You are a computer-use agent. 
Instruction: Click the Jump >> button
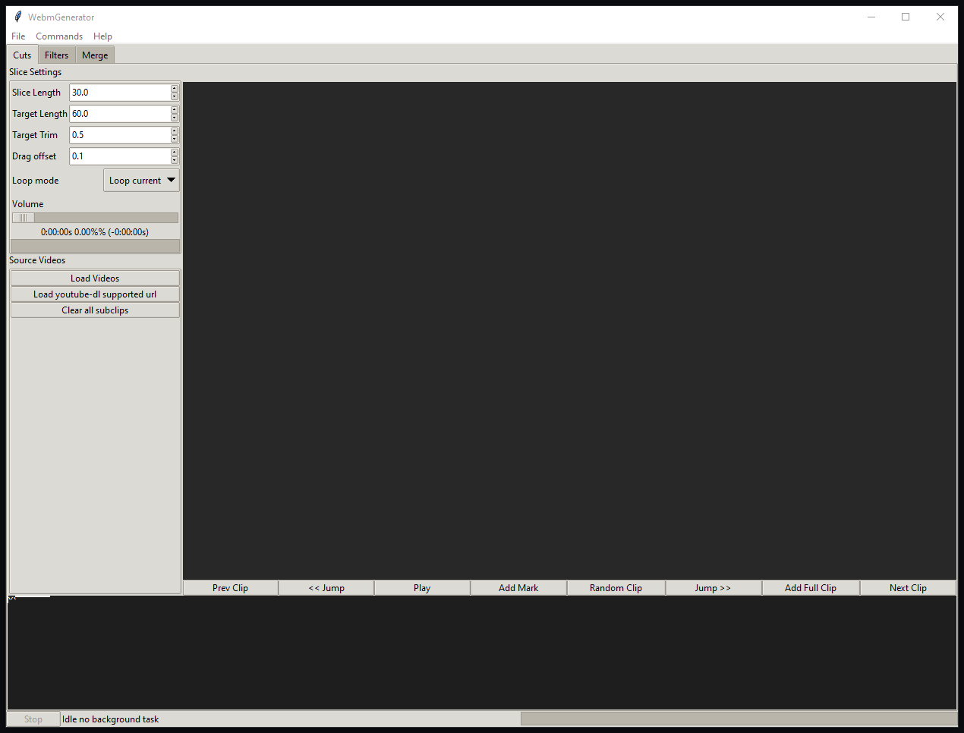713,588
